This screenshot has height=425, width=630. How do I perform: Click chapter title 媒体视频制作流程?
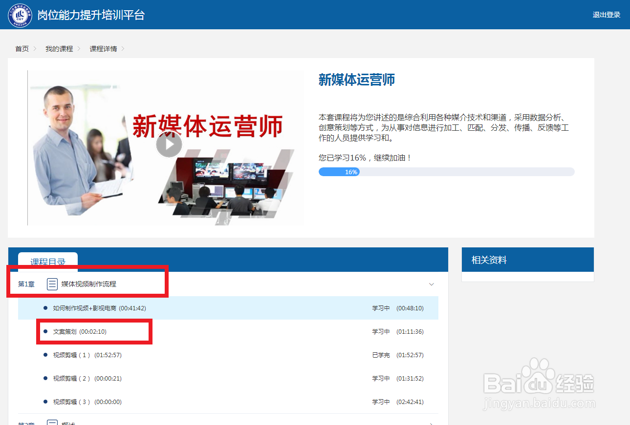pos(89,284)
